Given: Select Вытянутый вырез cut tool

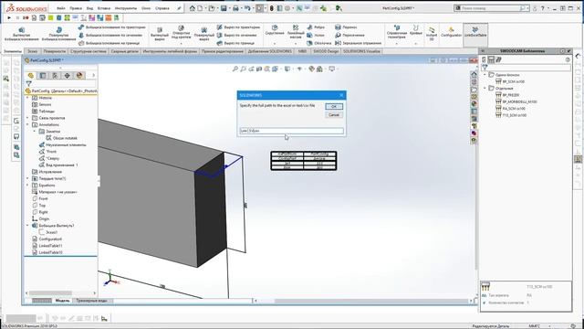Looking at the screenshot, I should [160, 34].
